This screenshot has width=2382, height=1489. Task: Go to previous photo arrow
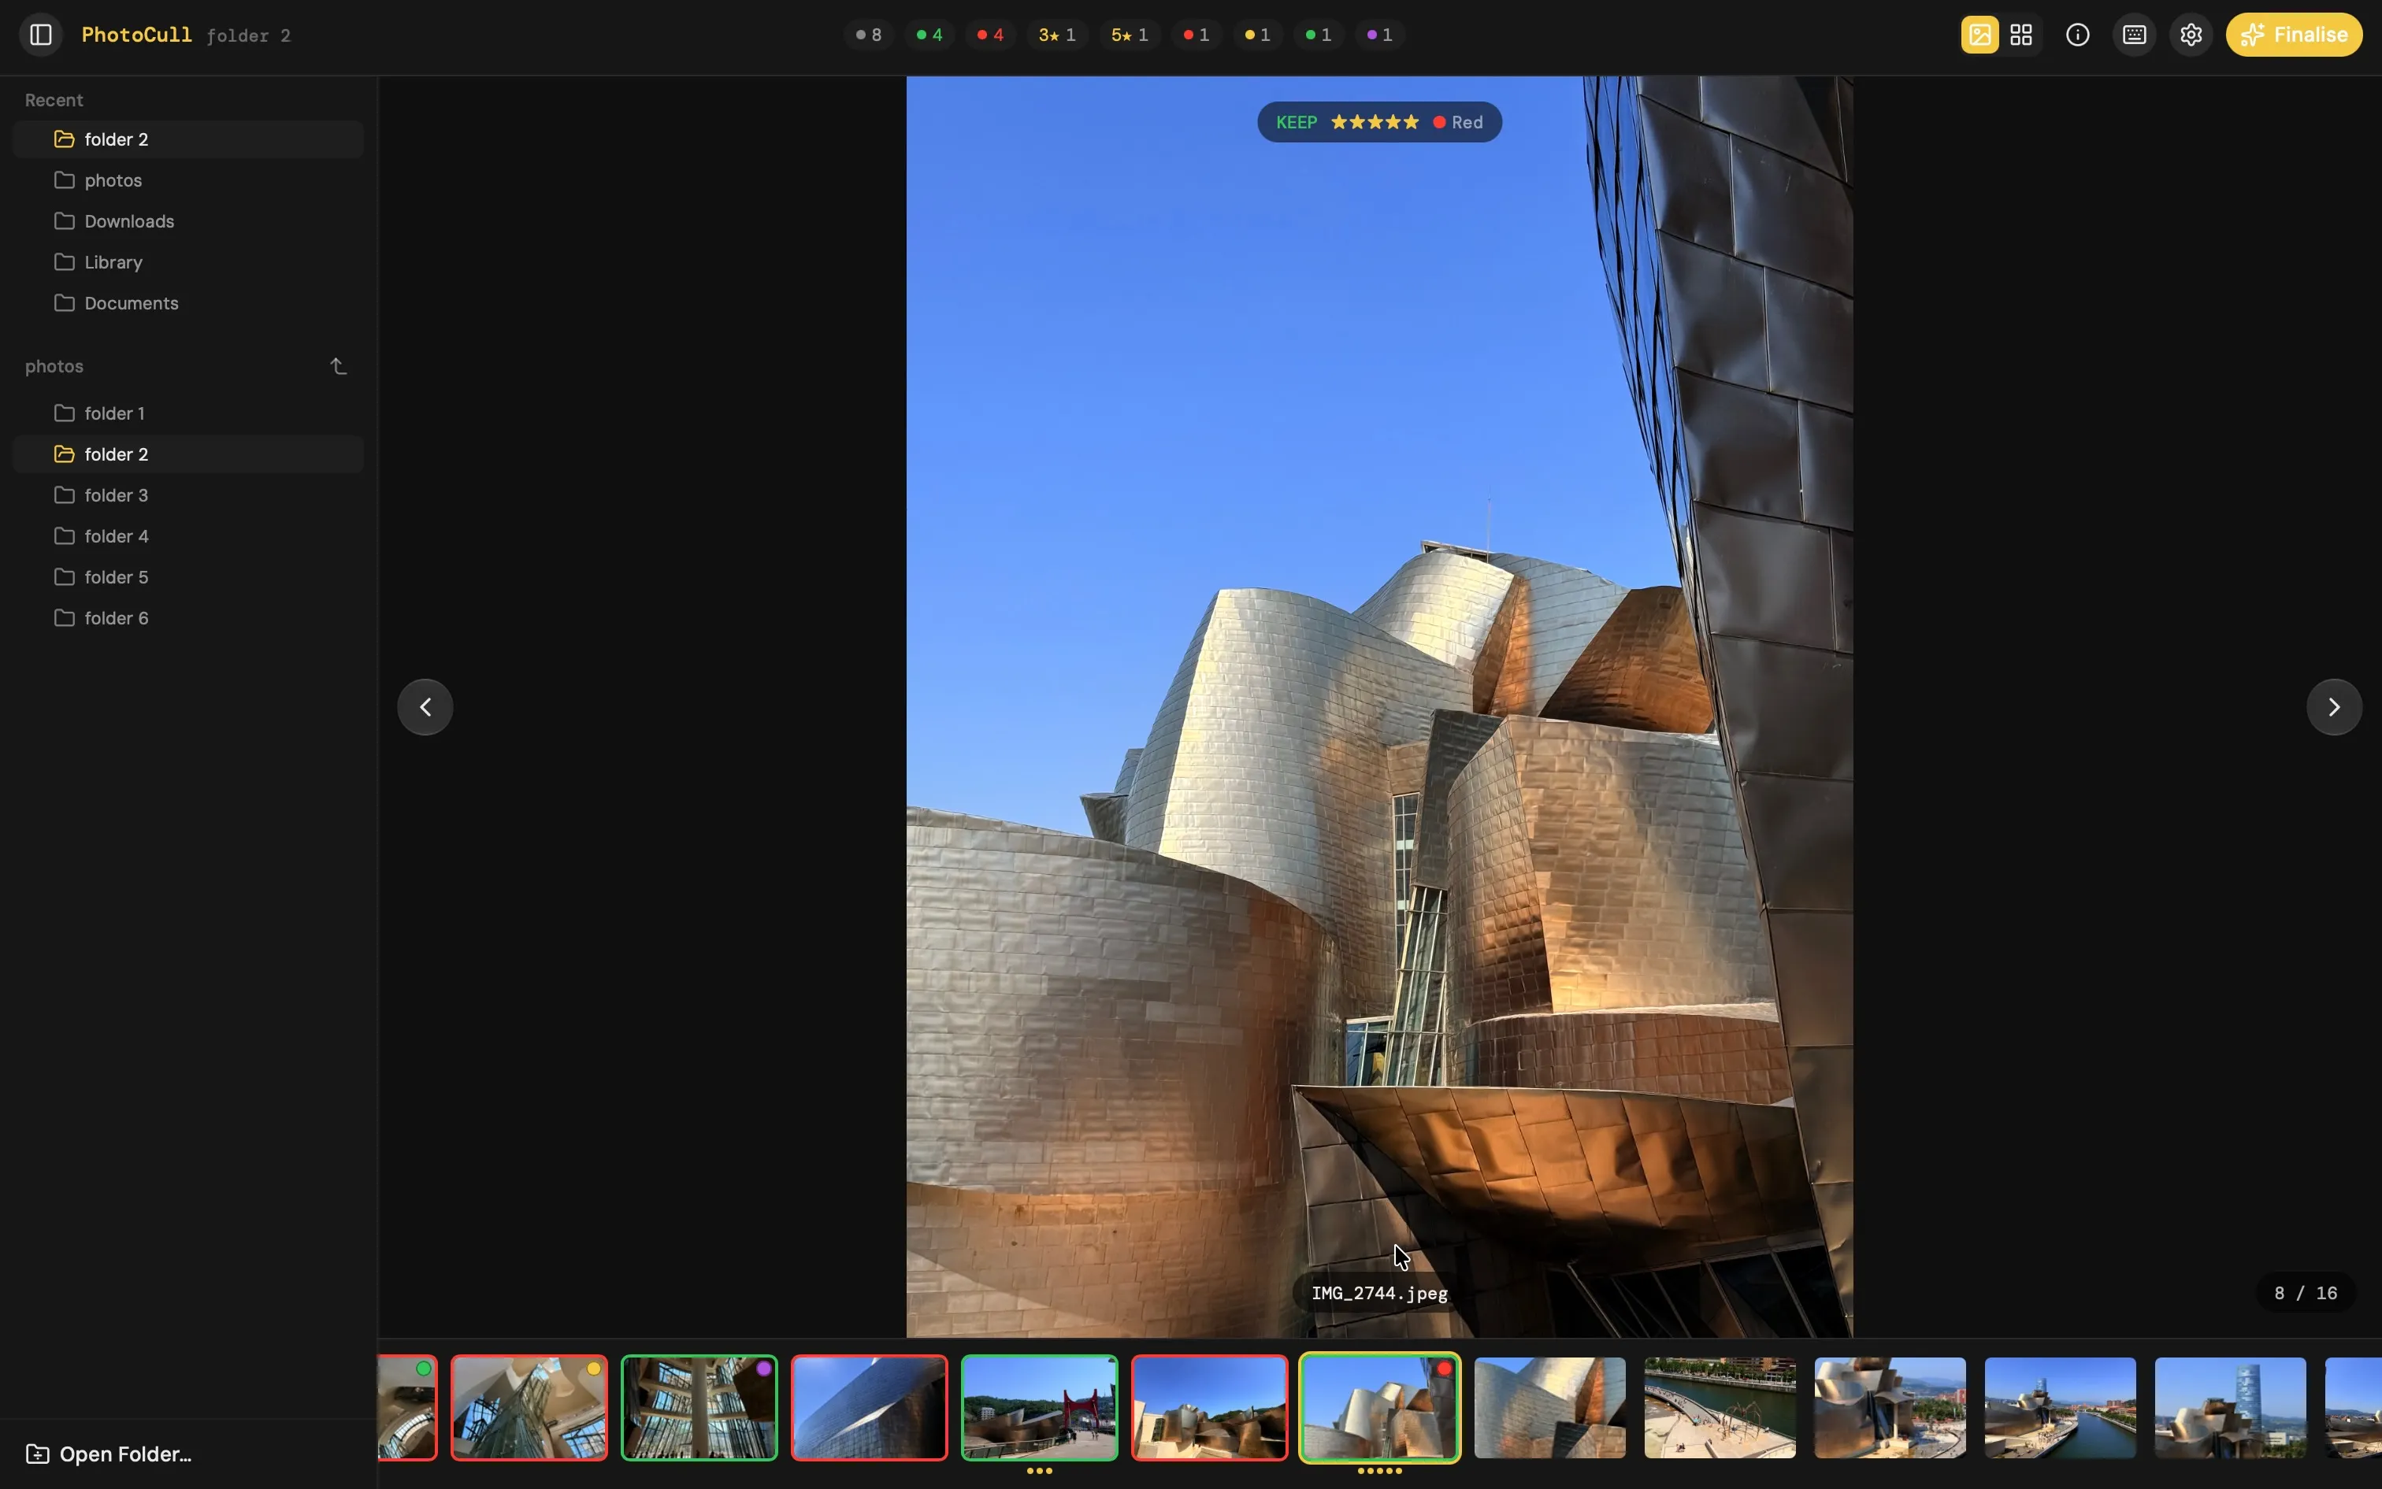[x=425, y=707]
